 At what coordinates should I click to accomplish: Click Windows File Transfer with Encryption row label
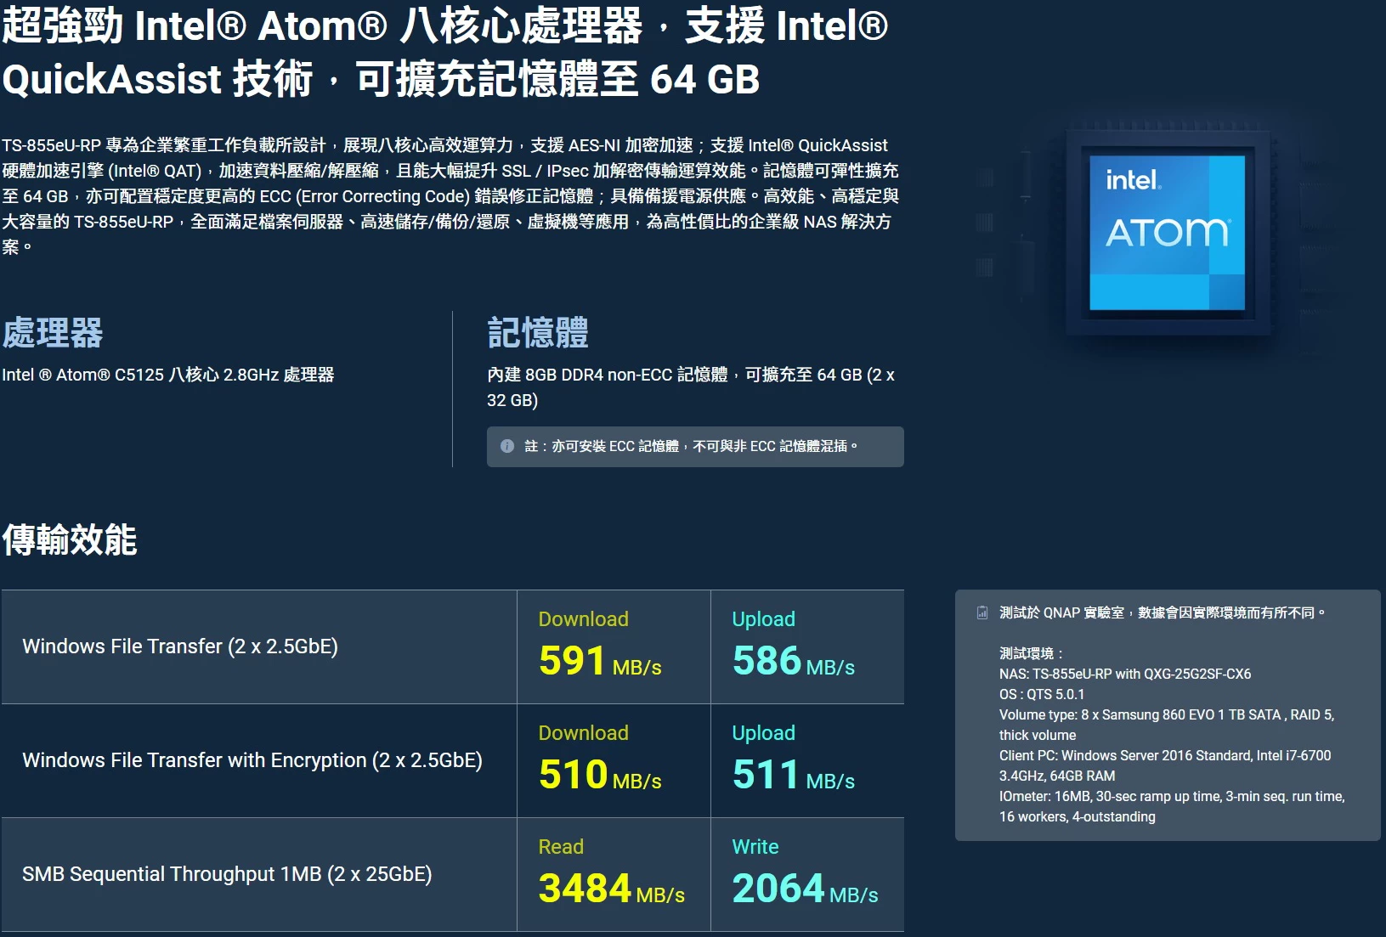252,760
